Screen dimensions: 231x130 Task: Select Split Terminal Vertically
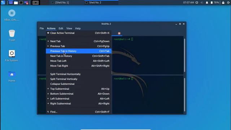[79, 79]
